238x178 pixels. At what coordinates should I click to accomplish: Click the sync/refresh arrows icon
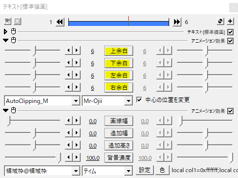220,22
